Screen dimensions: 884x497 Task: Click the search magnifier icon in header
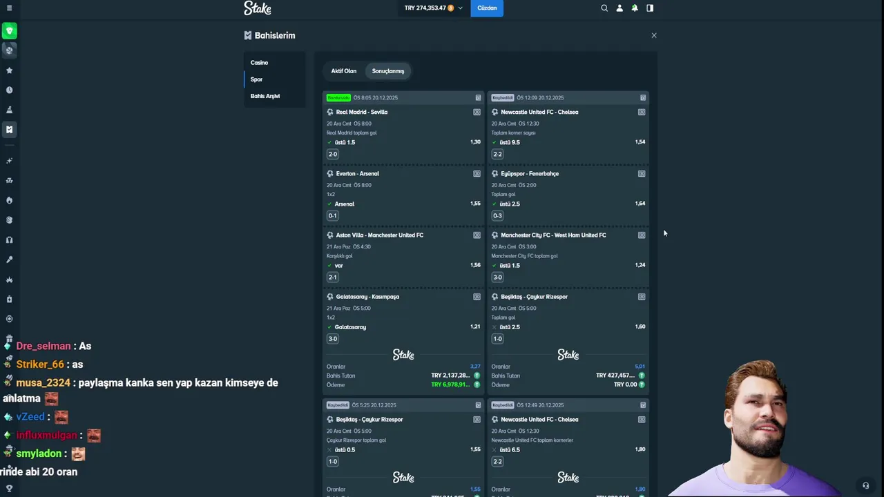[x=604, y=8]
